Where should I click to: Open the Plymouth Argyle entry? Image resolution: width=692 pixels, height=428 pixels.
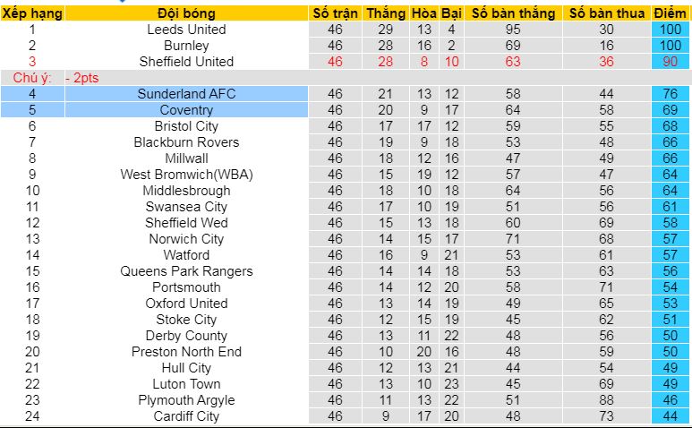tap(186, 400)
